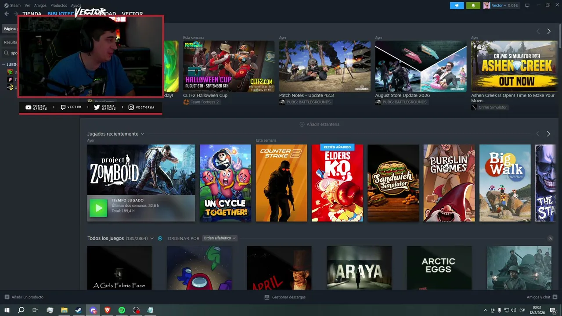Open the Big Walk game cover
562x316 pixels.
click(x=505, y=183)
